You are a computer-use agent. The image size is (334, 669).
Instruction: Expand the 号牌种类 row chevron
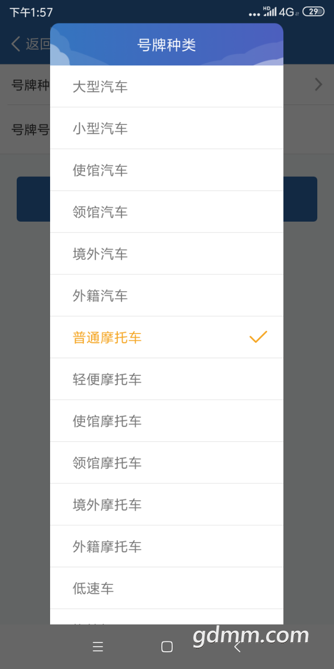[x=318, y=85]
